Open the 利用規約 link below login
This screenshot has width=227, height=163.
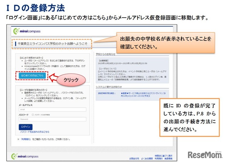[x=27, y=139]
